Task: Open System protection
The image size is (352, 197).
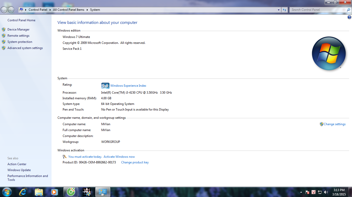Action: click(20, 42)
